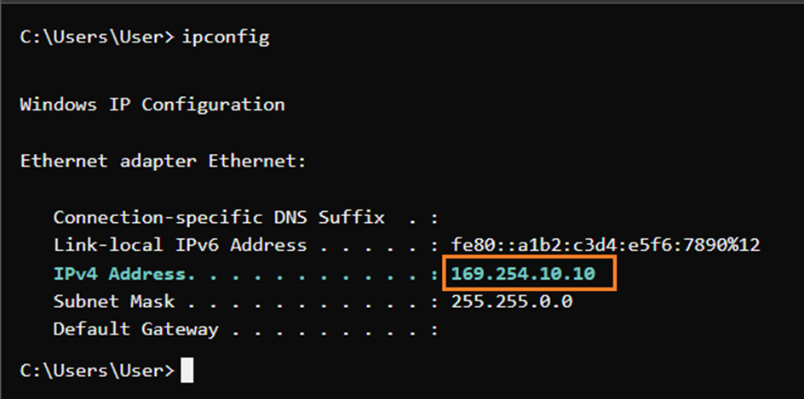This screenshot has width=804, height=399.
Task: Click the Subnet Mask label
Action: click(113, 301)
